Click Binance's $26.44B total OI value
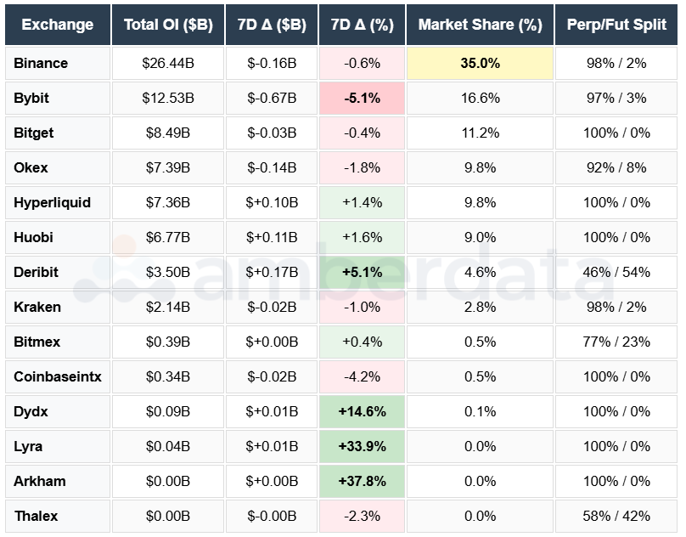The height and width of the screenshot is (537, 686). (167, 63)
